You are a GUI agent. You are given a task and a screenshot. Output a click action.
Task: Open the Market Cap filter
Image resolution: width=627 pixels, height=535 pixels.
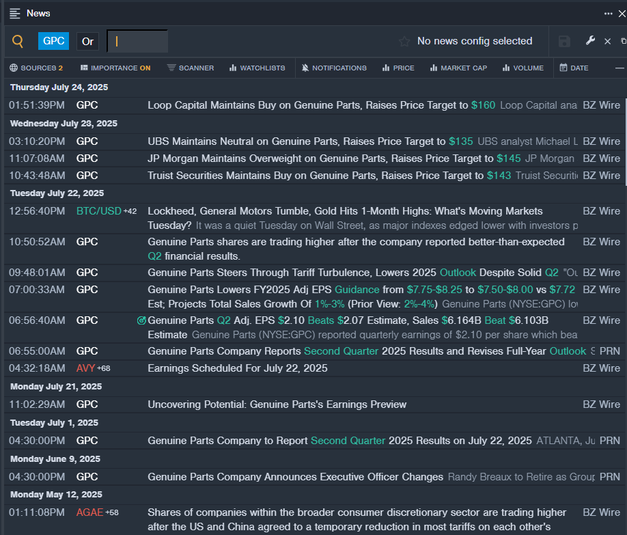click(459, 68)
